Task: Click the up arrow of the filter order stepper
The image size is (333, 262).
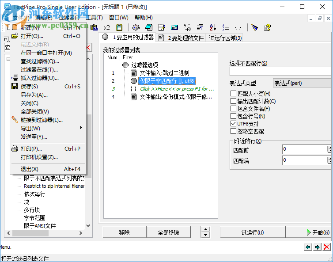Action: pos(205,229)
